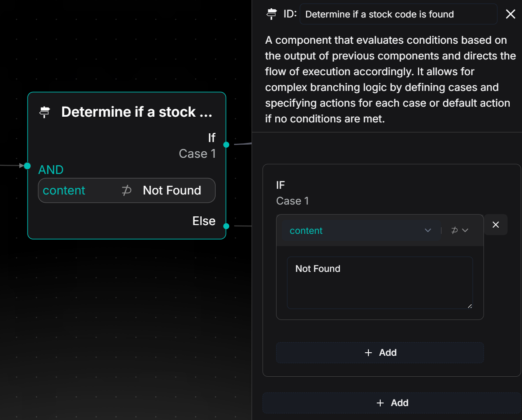
Task: Click the ID name input field
Action: coord(398,14)
